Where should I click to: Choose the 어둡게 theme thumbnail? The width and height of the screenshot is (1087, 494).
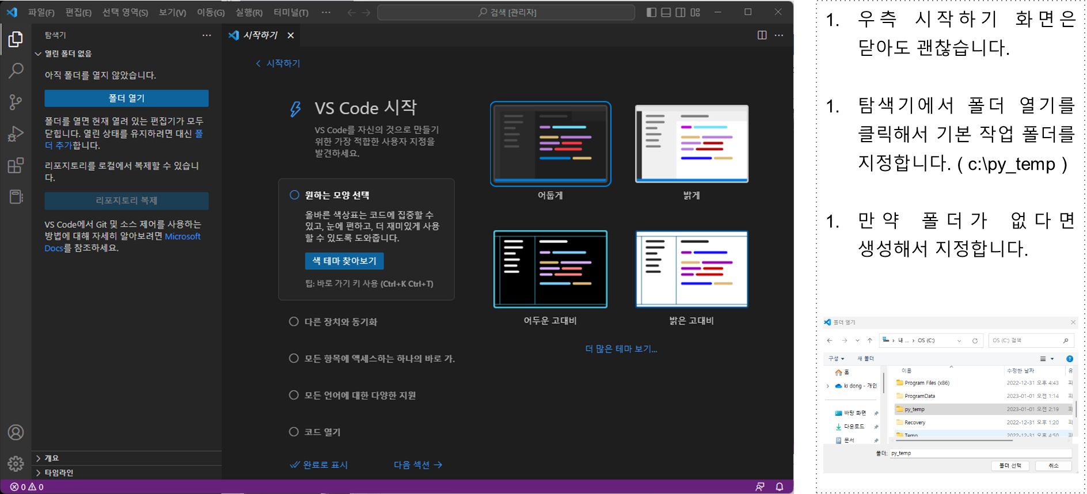[x=550, y=144]
